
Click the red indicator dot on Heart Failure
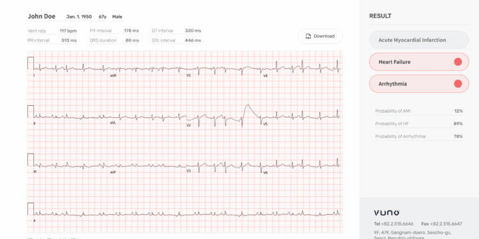[458, 62]
